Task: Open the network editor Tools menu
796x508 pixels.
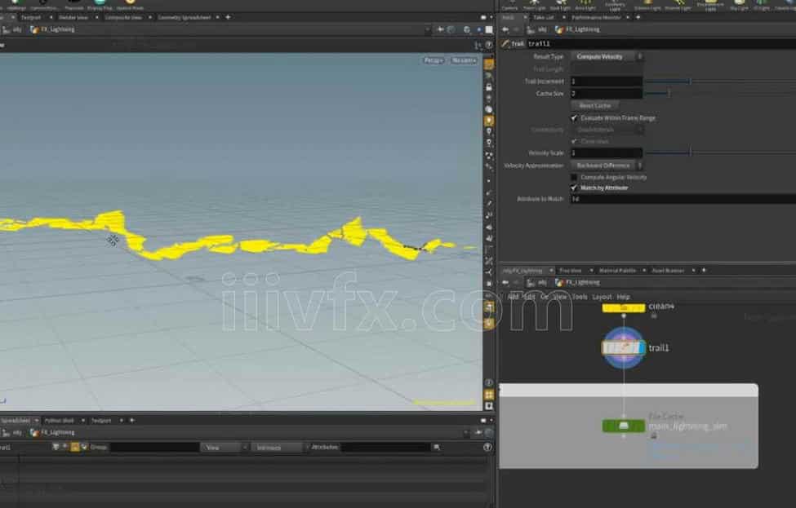Action: 579,297
